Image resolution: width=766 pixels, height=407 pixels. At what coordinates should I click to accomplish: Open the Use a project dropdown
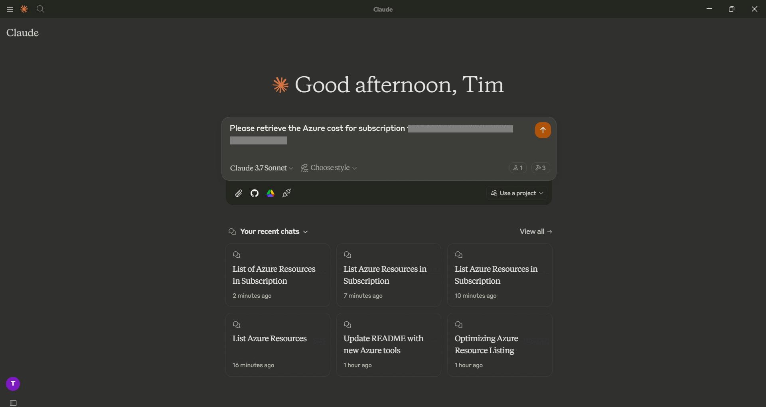point(517,193)
